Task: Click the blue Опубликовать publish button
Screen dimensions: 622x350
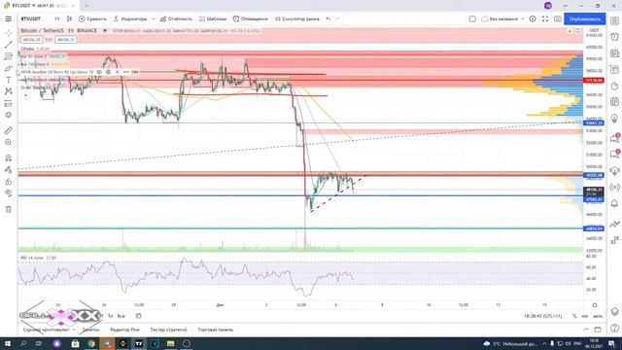Action: point(584,18)
